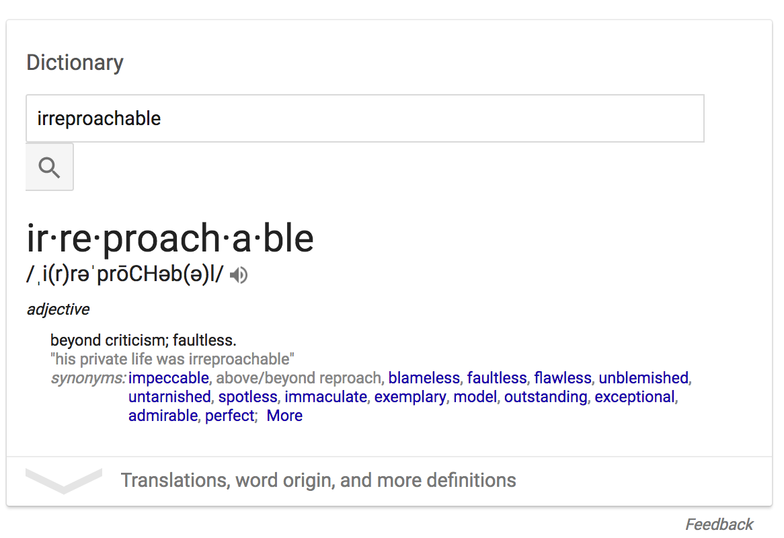
Task: Click the 'admirable' synonym link
Action: click(163, 416)
